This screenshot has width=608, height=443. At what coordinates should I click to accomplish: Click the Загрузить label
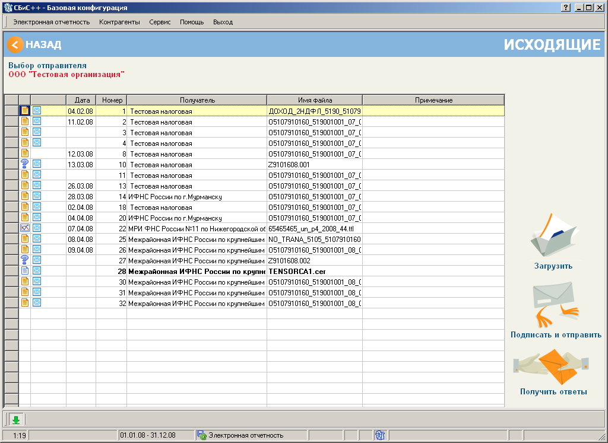(553, 266)
